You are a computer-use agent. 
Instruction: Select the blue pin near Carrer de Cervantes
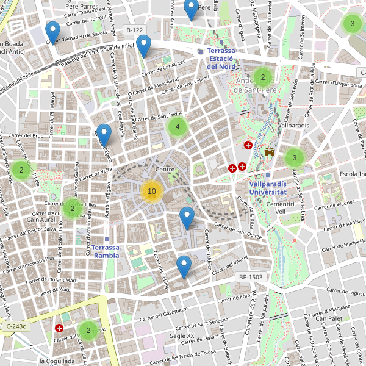(x=143, y=46)
